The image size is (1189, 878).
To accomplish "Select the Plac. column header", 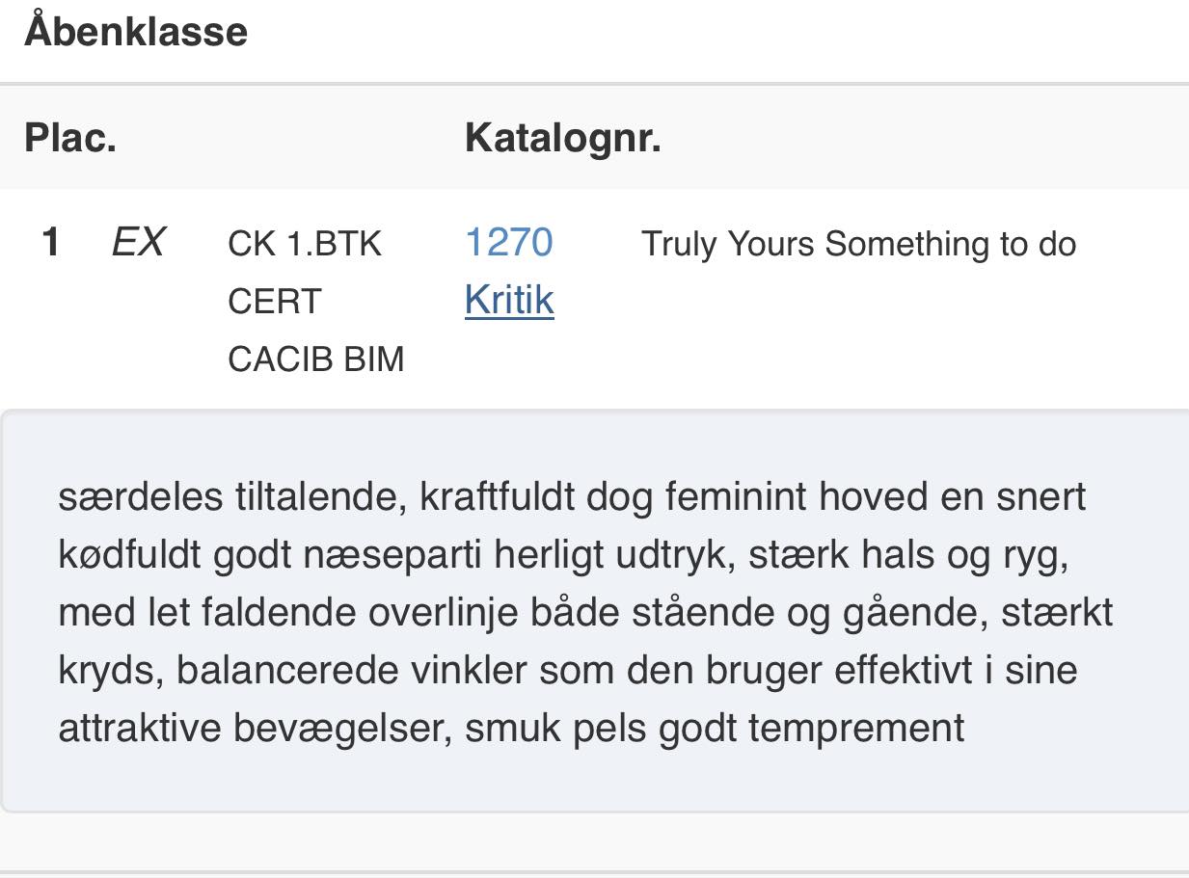I will (70, 138).
